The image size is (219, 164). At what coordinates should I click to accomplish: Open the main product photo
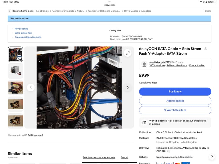click(x=79, y=88)
